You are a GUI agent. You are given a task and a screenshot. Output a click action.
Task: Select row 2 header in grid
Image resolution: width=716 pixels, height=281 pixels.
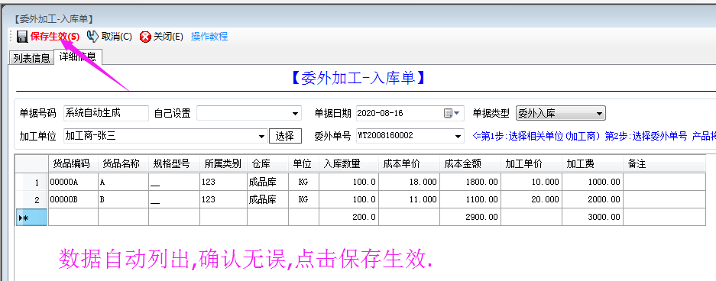point(31,199)
